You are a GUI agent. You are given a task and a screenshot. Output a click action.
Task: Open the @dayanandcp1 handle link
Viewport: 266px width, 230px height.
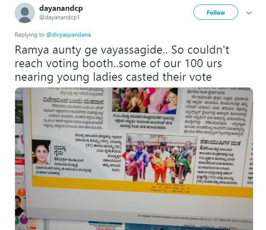pyautogui.click(x=60, y=18)
